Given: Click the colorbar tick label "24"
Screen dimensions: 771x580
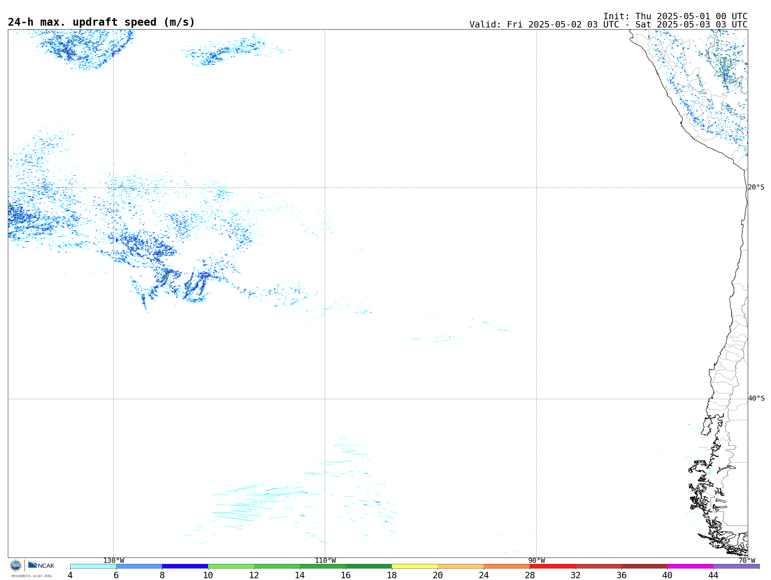Looking at the screenshot, I should click(x=484, y=575).
